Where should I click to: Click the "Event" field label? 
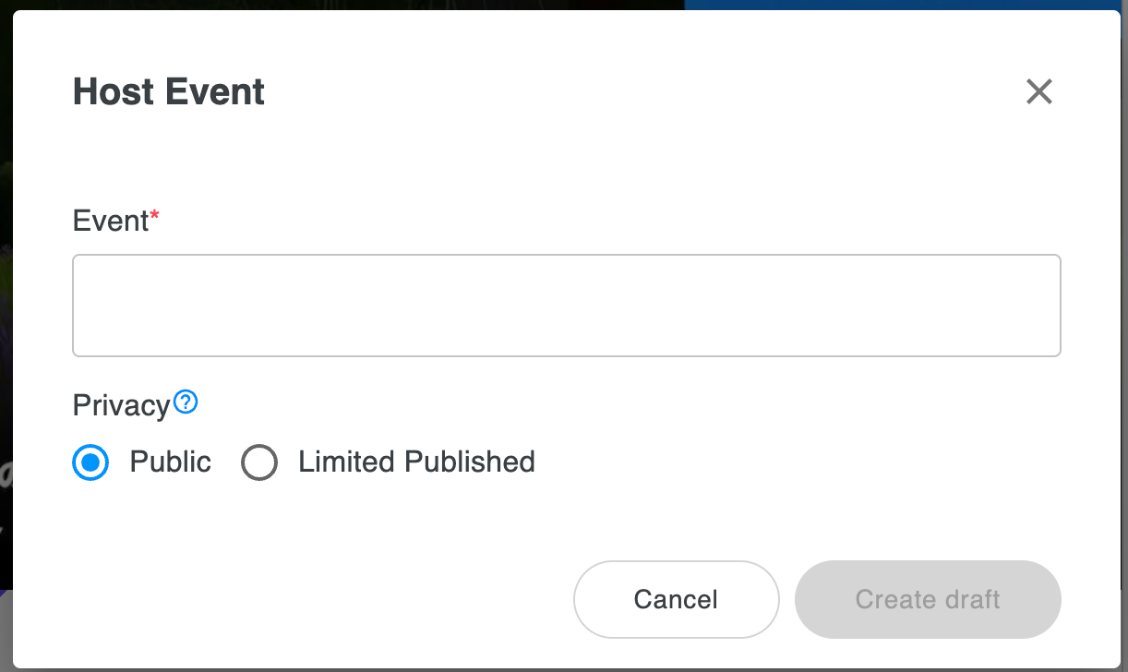pos(111,222)
